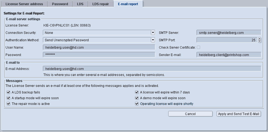
Task: Uncheck 'A license will expire within 7 days'
Action: pos(137,92)
